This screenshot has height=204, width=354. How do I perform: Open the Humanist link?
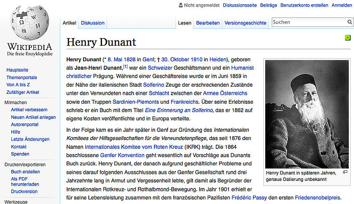click(x=243, y=68)
